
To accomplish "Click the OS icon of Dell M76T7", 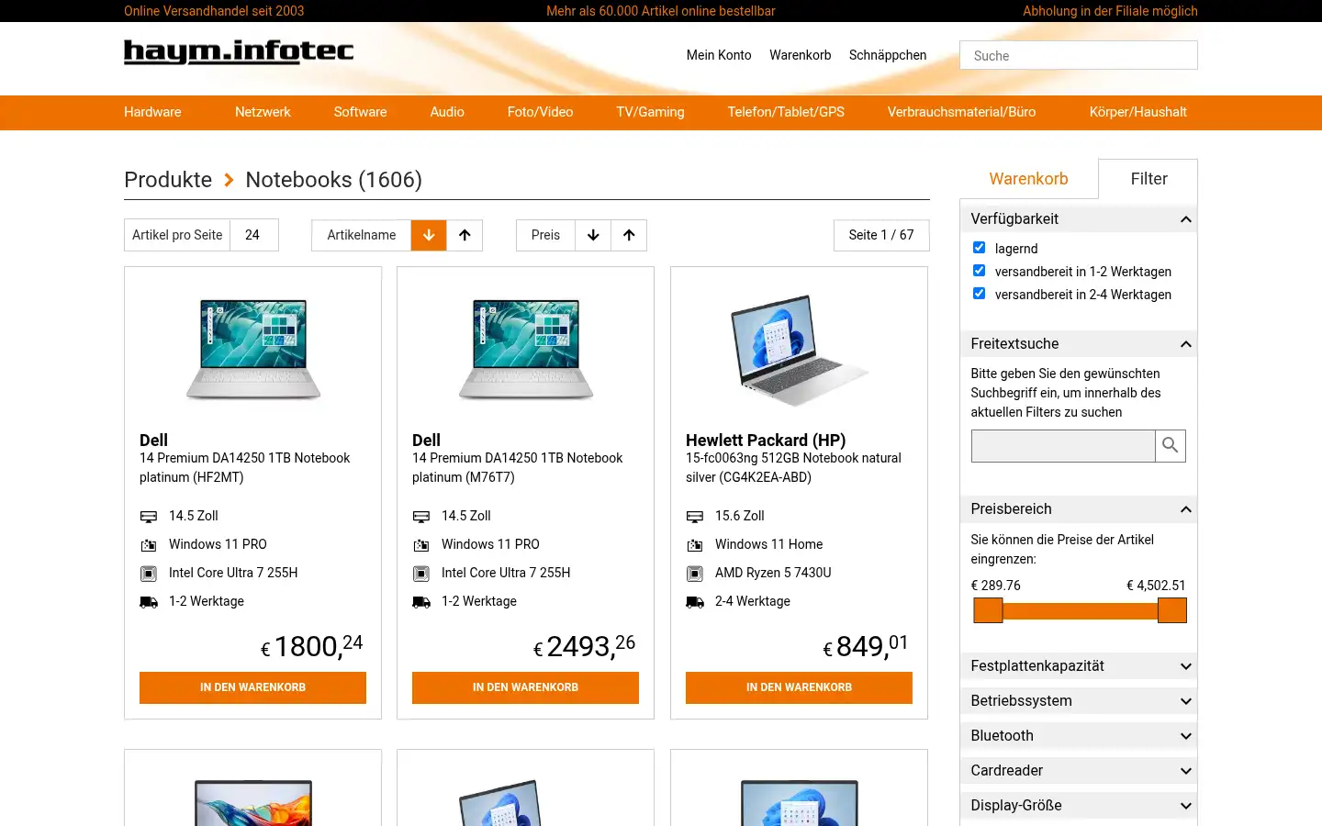I will (421, 545).
